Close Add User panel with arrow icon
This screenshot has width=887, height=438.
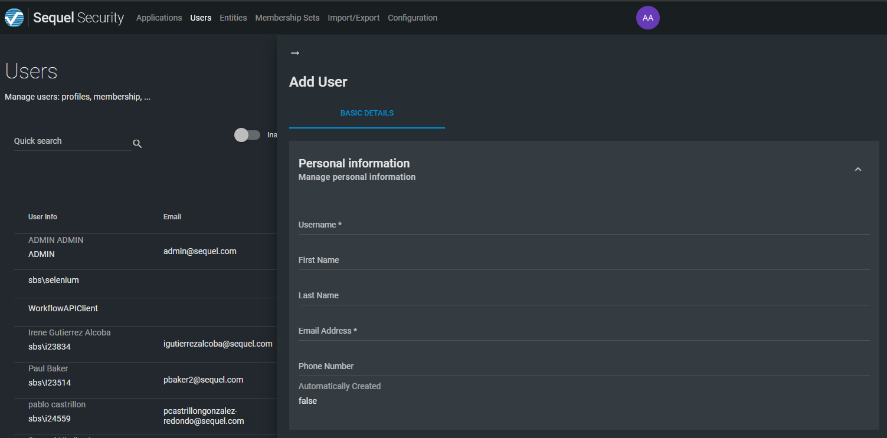[295, 53]
